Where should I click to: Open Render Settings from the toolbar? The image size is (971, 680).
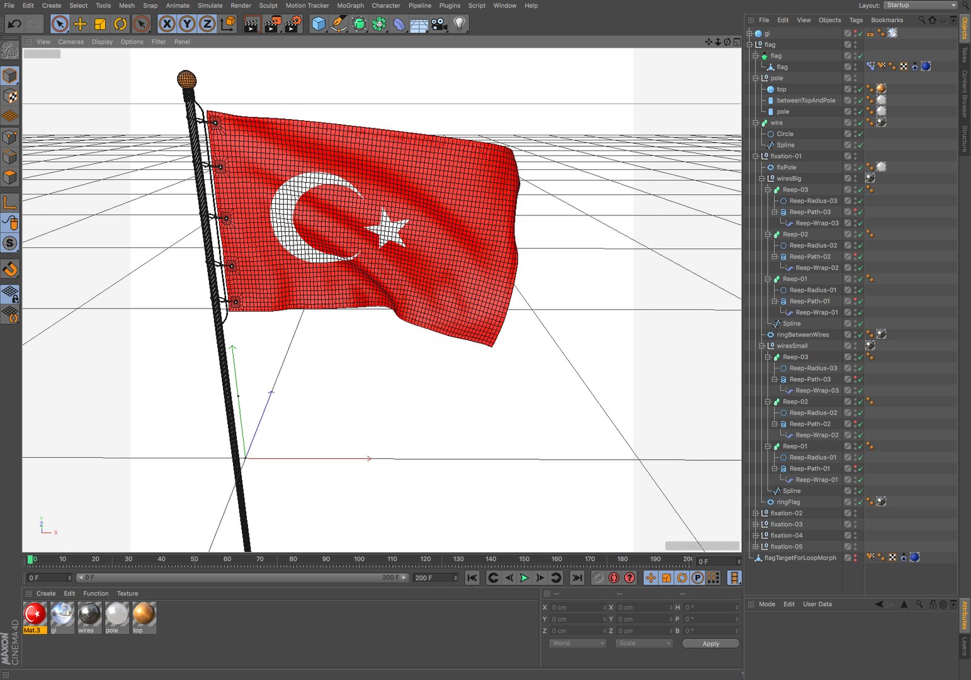click(x=293, y=24)
